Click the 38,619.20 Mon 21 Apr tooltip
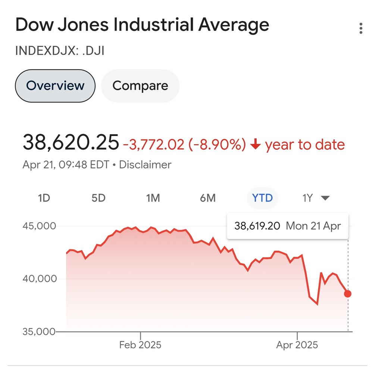 288,226
